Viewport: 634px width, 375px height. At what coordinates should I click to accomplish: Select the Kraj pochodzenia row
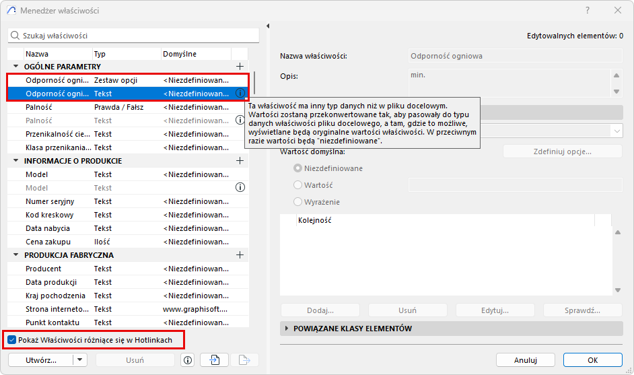tap(128, 296)
